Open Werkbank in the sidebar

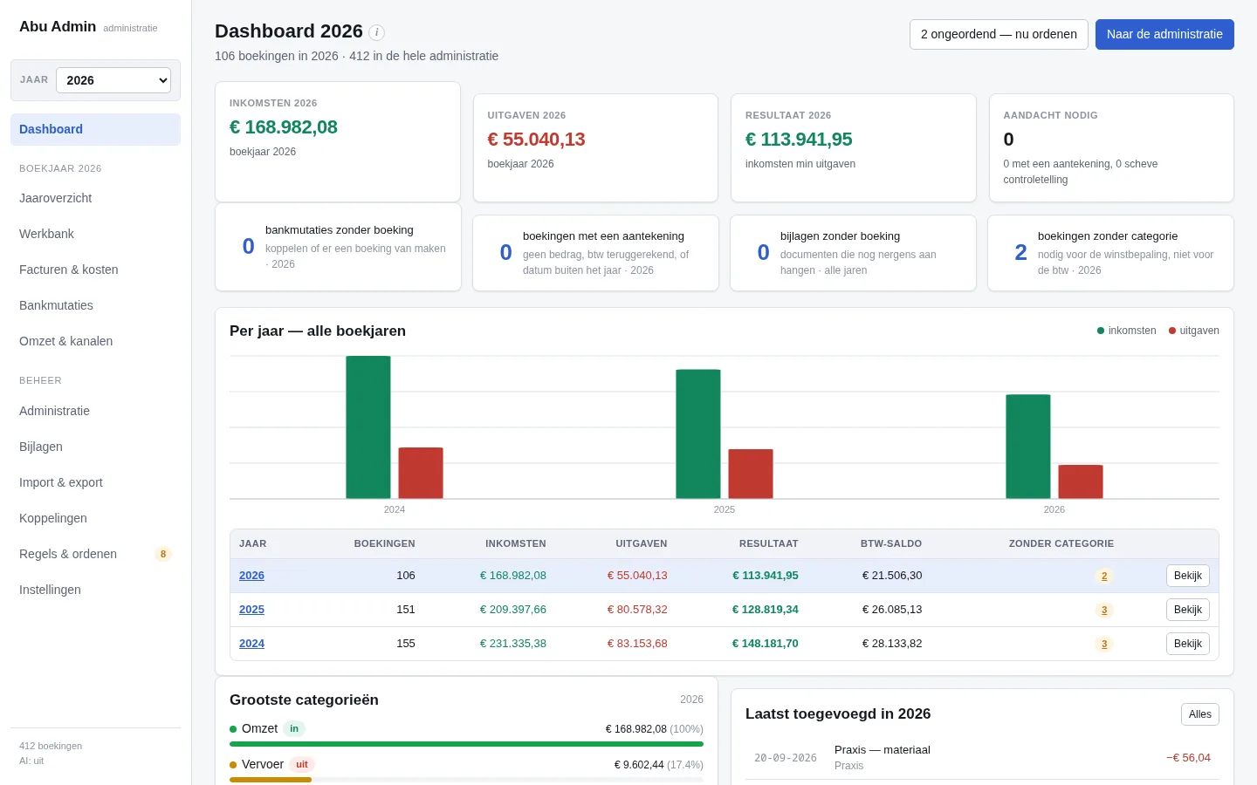[x=95, y=234]
